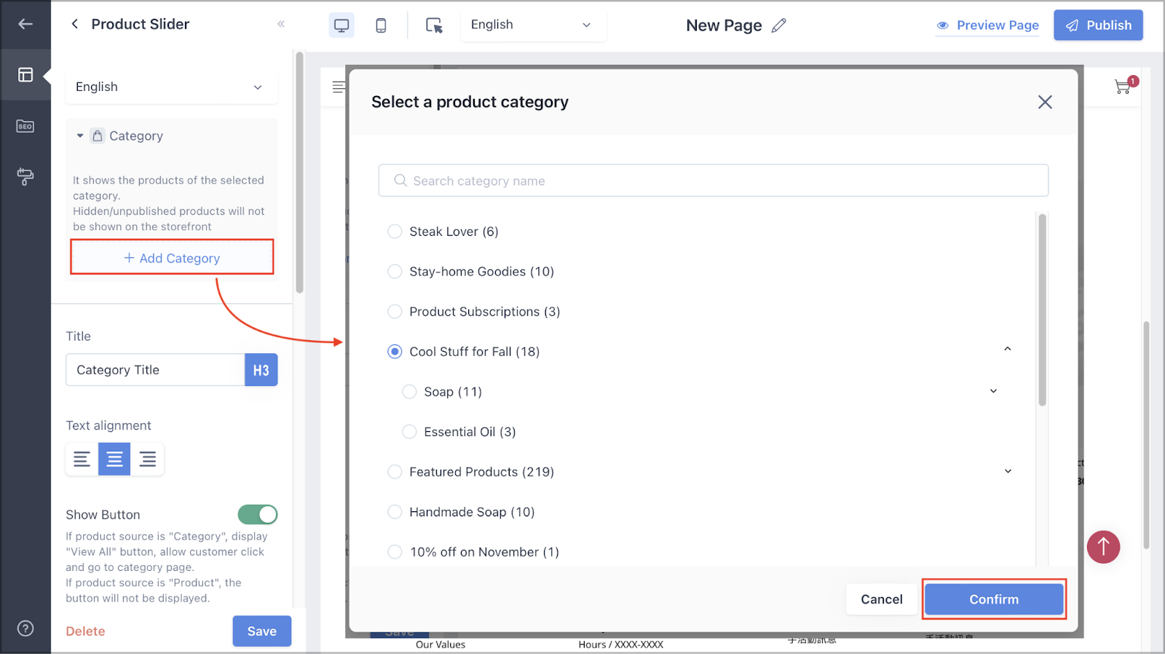Image resolution: width=1165 pixels, height=654 pixels.
Task: Open the panel English language dropdown
Action: click(171, 87)
